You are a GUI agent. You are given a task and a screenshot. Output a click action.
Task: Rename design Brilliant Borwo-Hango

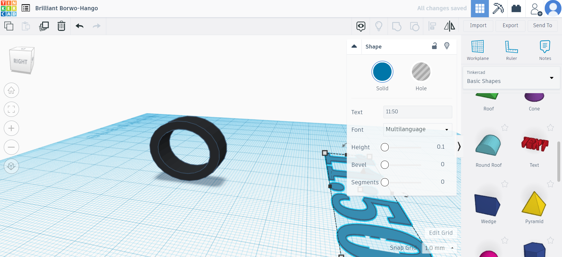coord(67,8)
